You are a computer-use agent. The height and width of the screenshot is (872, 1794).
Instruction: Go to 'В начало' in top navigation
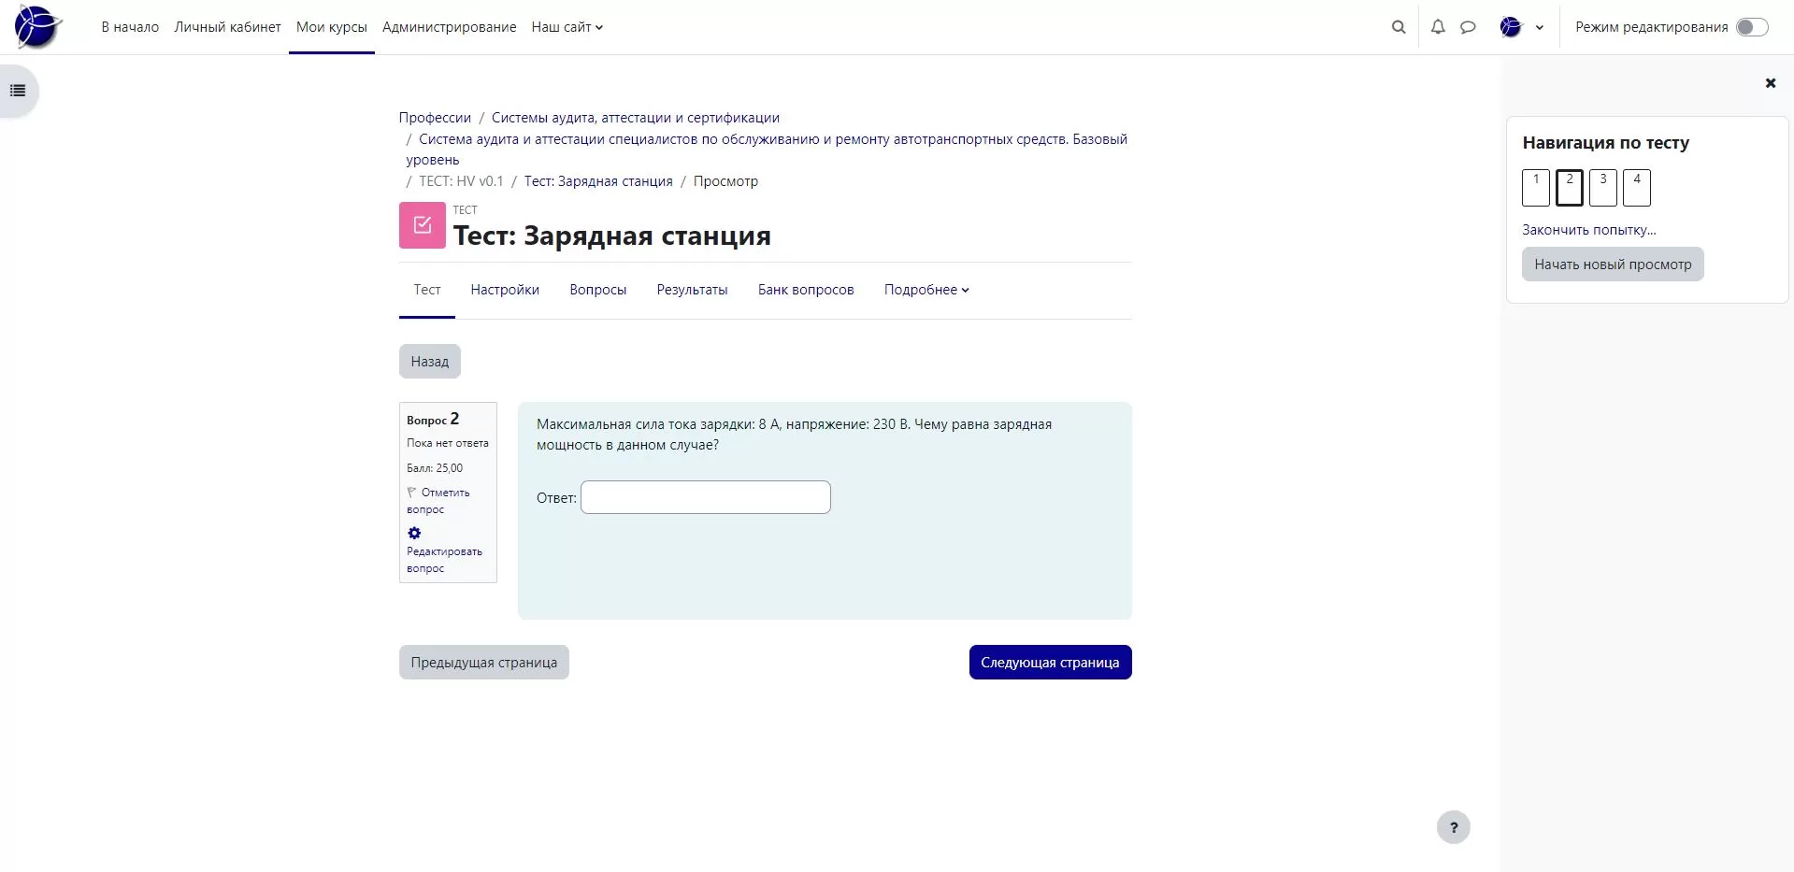click(x=130, y=27)
